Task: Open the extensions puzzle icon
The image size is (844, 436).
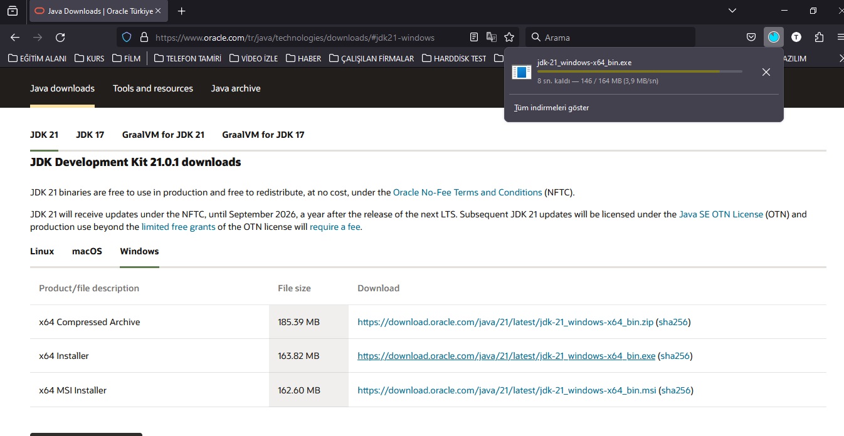Action: point(819,38)
